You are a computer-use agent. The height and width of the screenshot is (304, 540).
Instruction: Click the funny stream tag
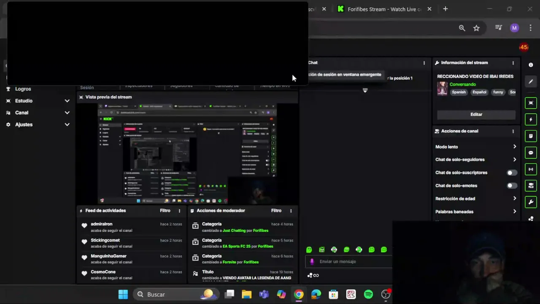pyautogui.click(x=498, y=92)
